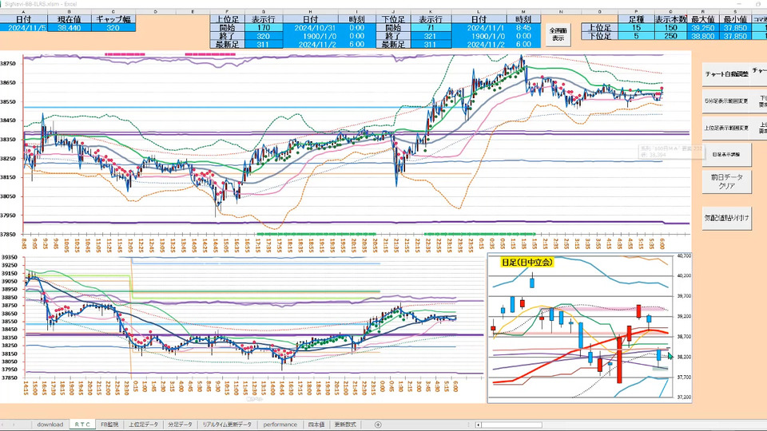Click the 日足表示調整 button
The height and width of the screenshot is (431, 767).
coord(726,154)
